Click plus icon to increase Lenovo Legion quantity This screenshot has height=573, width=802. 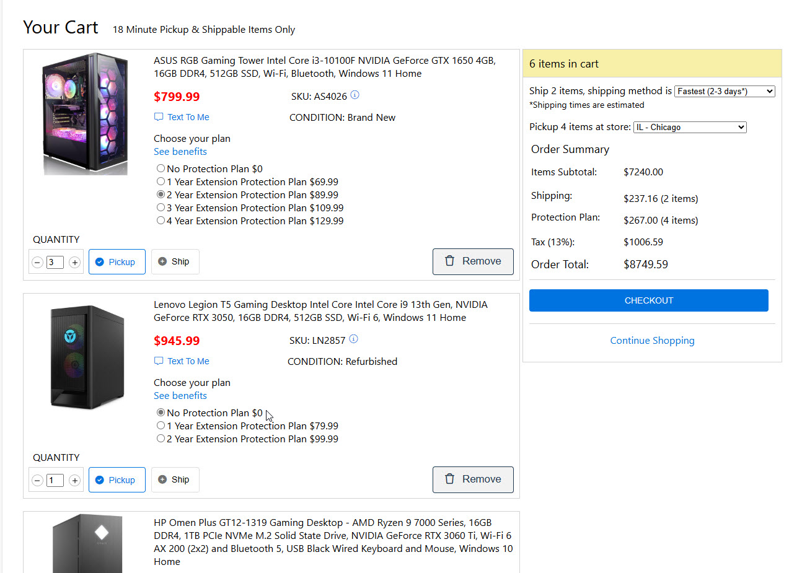tap(75, 481)
